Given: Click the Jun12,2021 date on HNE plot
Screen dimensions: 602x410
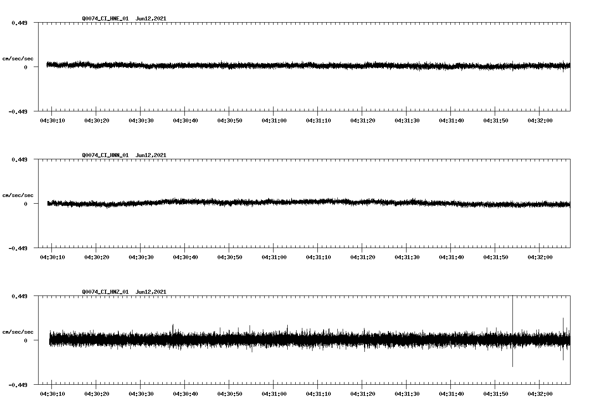Looking at the screenshot, I should [151, 19].
